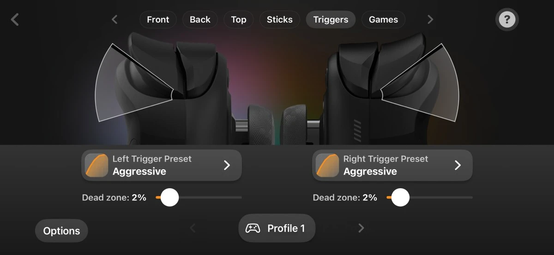Viewport: 554px width, 255px height.
Task: Go to the previous profile with the left arrow
Action: click(193, 228)
